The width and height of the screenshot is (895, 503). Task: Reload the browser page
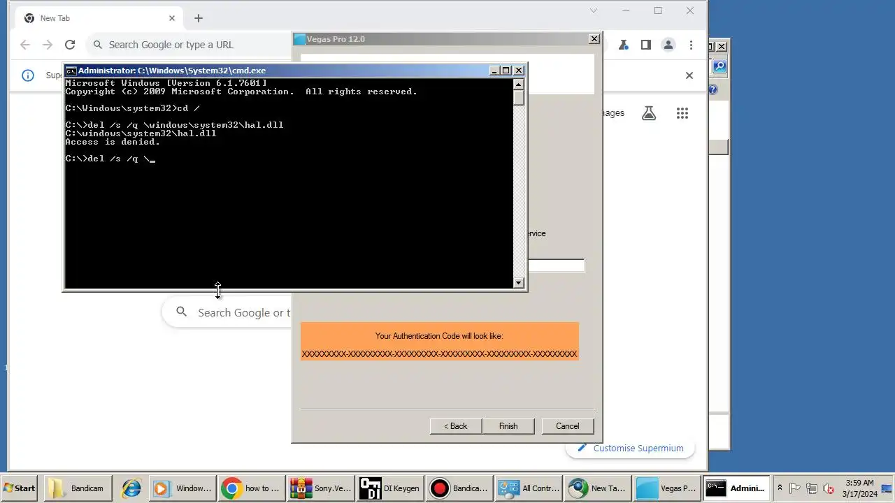pos(70,45)
